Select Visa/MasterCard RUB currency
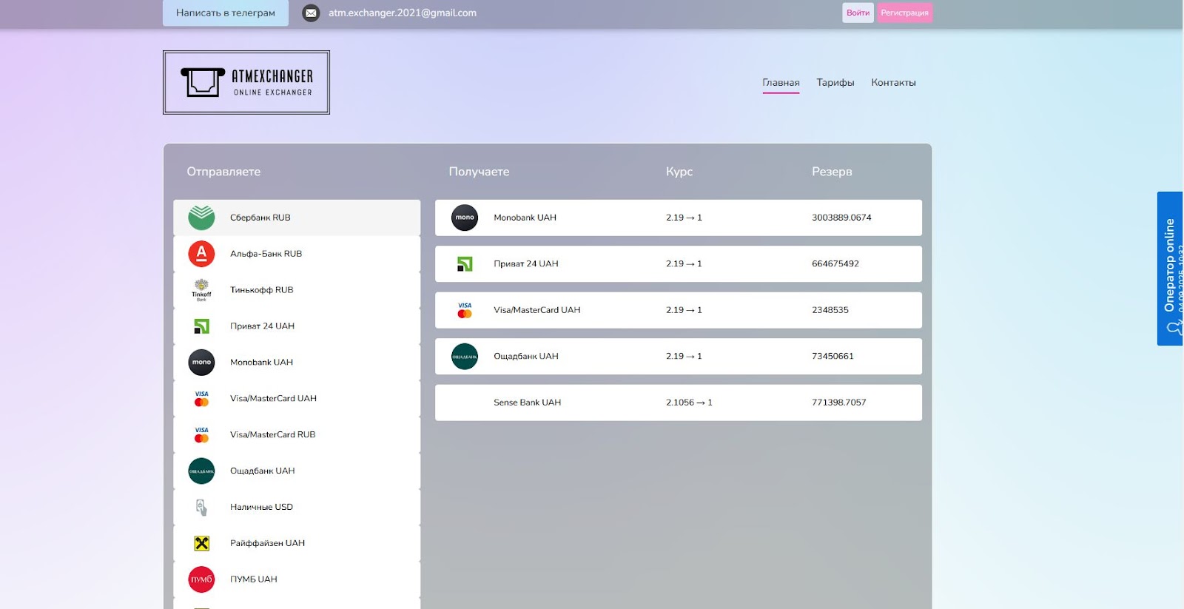The height and width of the screenshot is (609, 1184). 297,435
